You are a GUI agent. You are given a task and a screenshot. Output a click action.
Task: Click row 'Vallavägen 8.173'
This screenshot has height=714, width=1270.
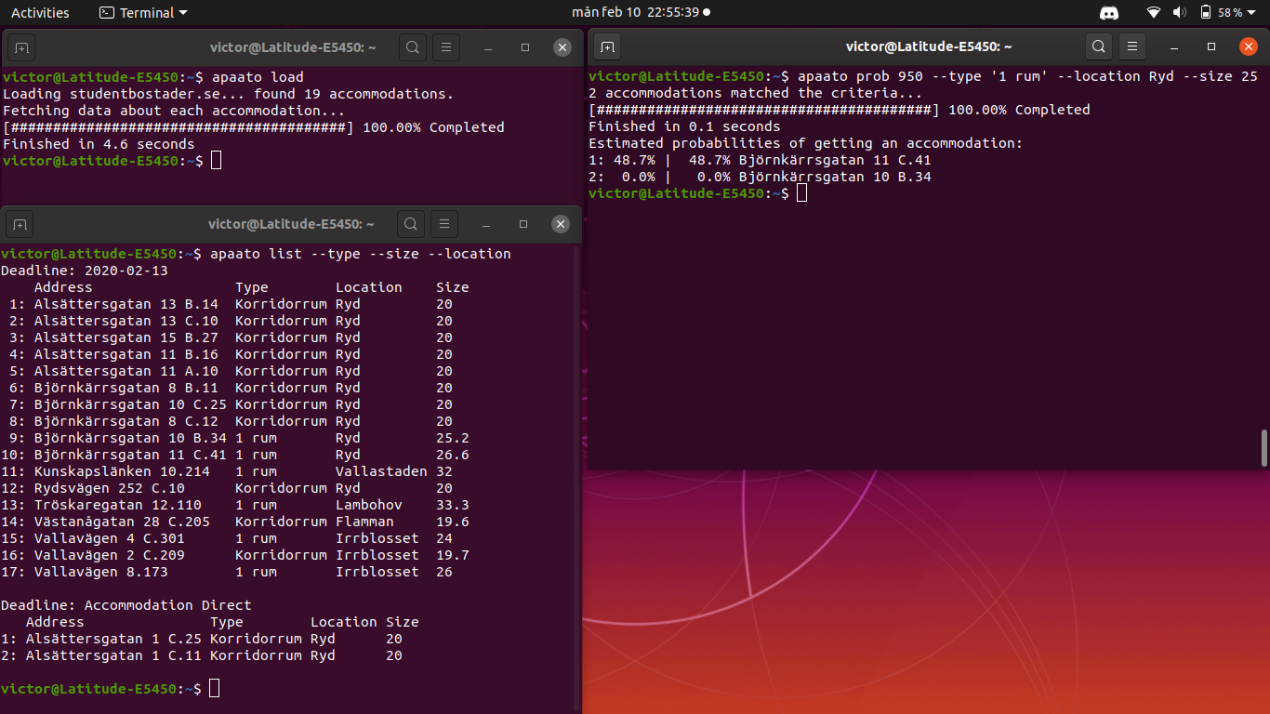click(227, 572)
